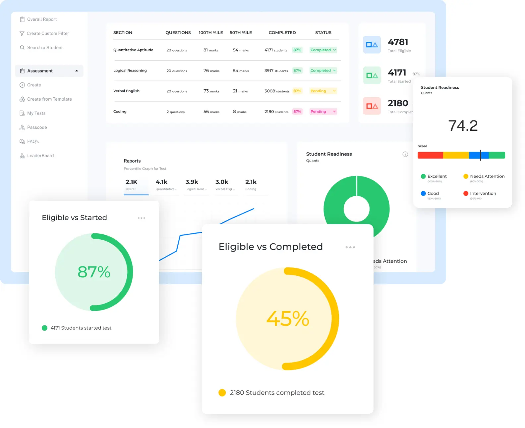This screenshot has width=525, height=428.
Task: Open My Tests from the sidebar
Action: [x=36, y=113]
